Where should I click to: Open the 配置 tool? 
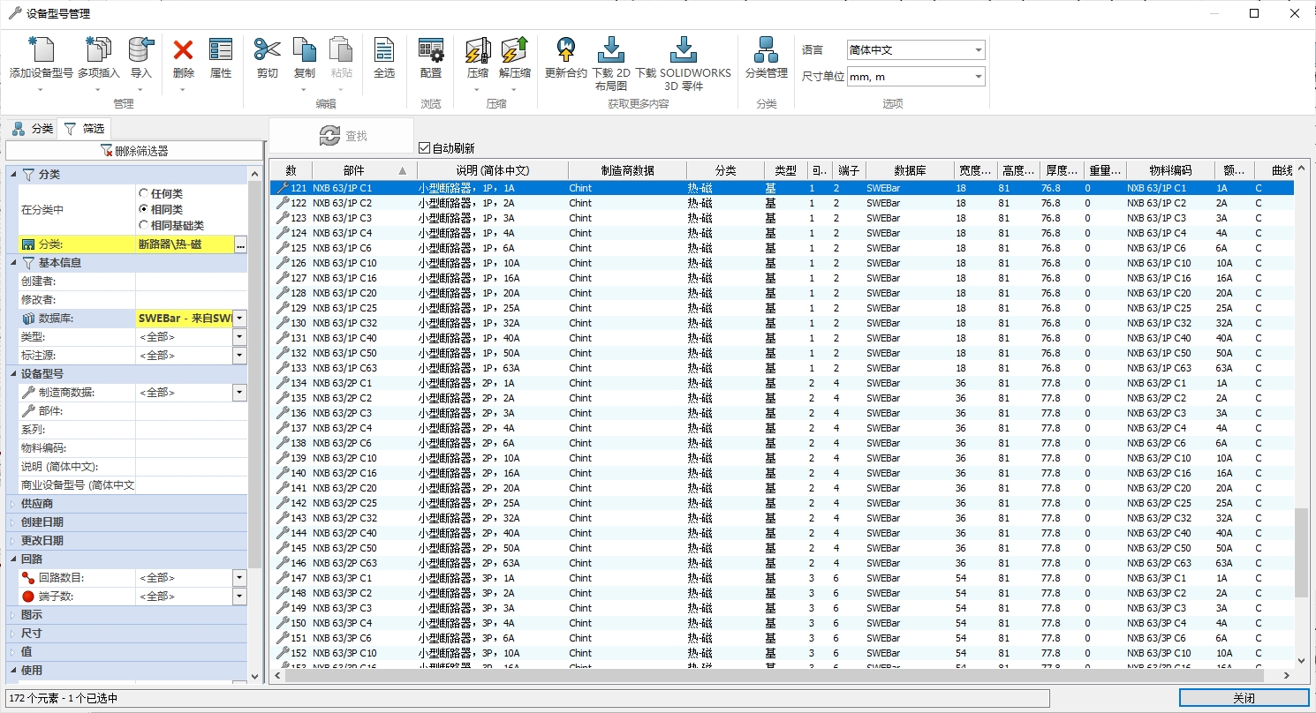[x=430, y=51]
